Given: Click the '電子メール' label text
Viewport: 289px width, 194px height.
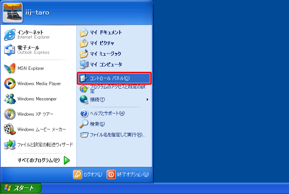Looking at the screenshot, I should pos(28,48).
